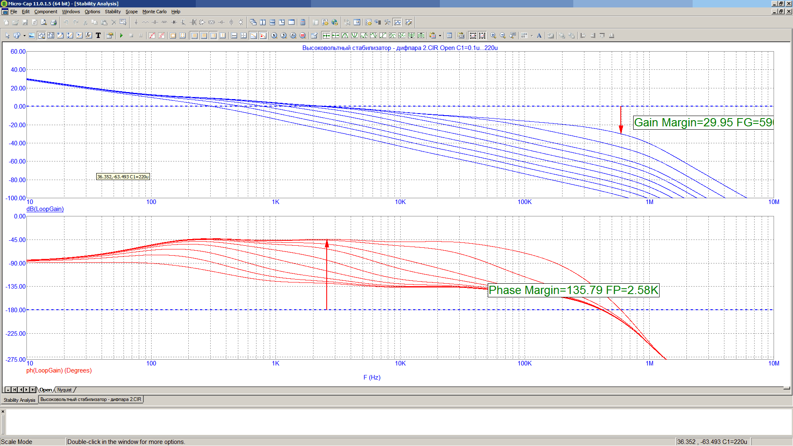
Task: Click the dB(LoopGain) curve label
Action: [x=45, y=209]
